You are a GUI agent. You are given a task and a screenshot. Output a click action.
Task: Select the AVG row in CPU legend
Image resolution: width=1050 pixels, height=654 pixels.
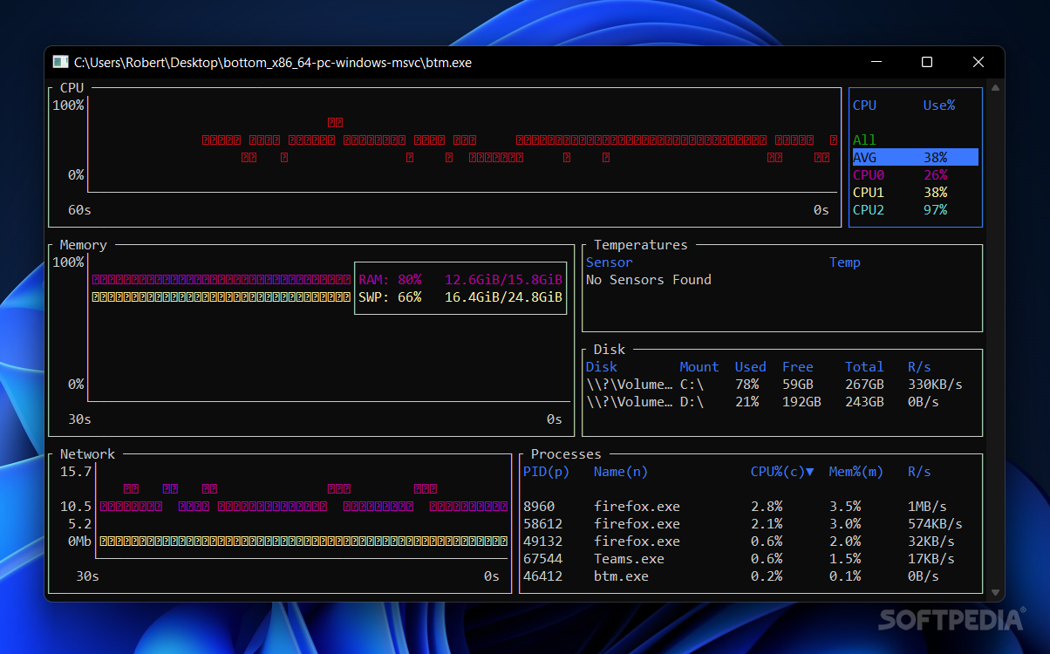[x=915, y=158]
